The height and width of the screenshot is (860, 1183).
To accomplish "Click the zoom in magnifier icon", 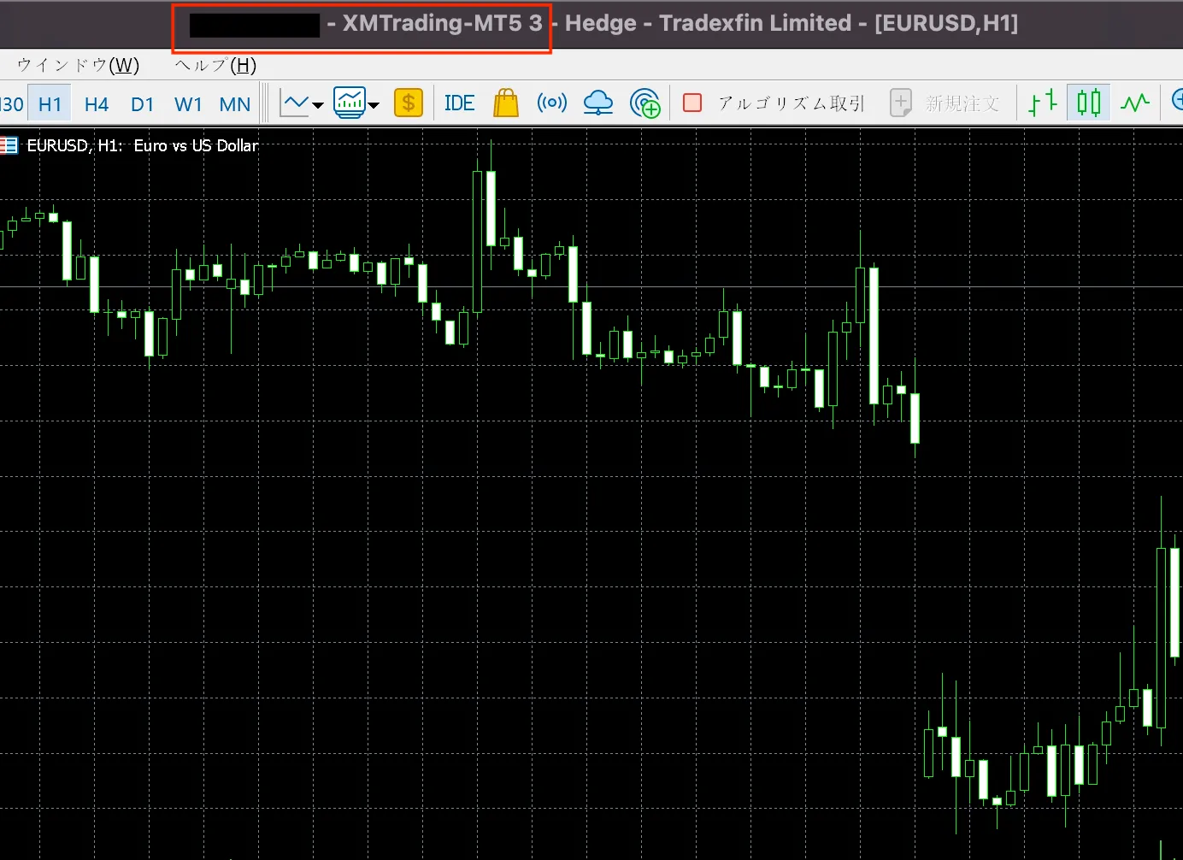I will tap(1176, 100).
